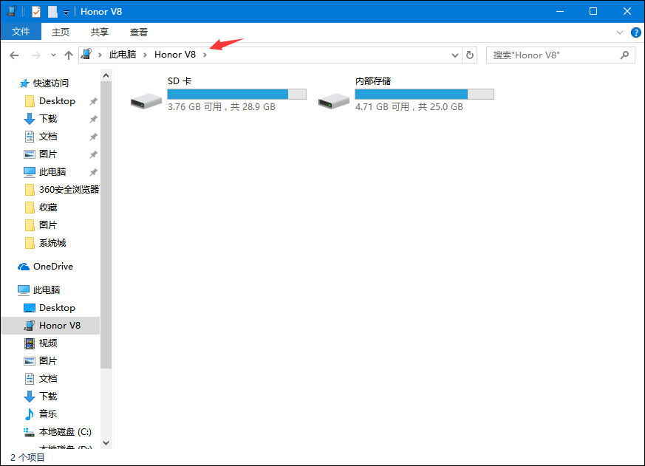
Task: Click the search Honor V8 input field
Action: 553,55
